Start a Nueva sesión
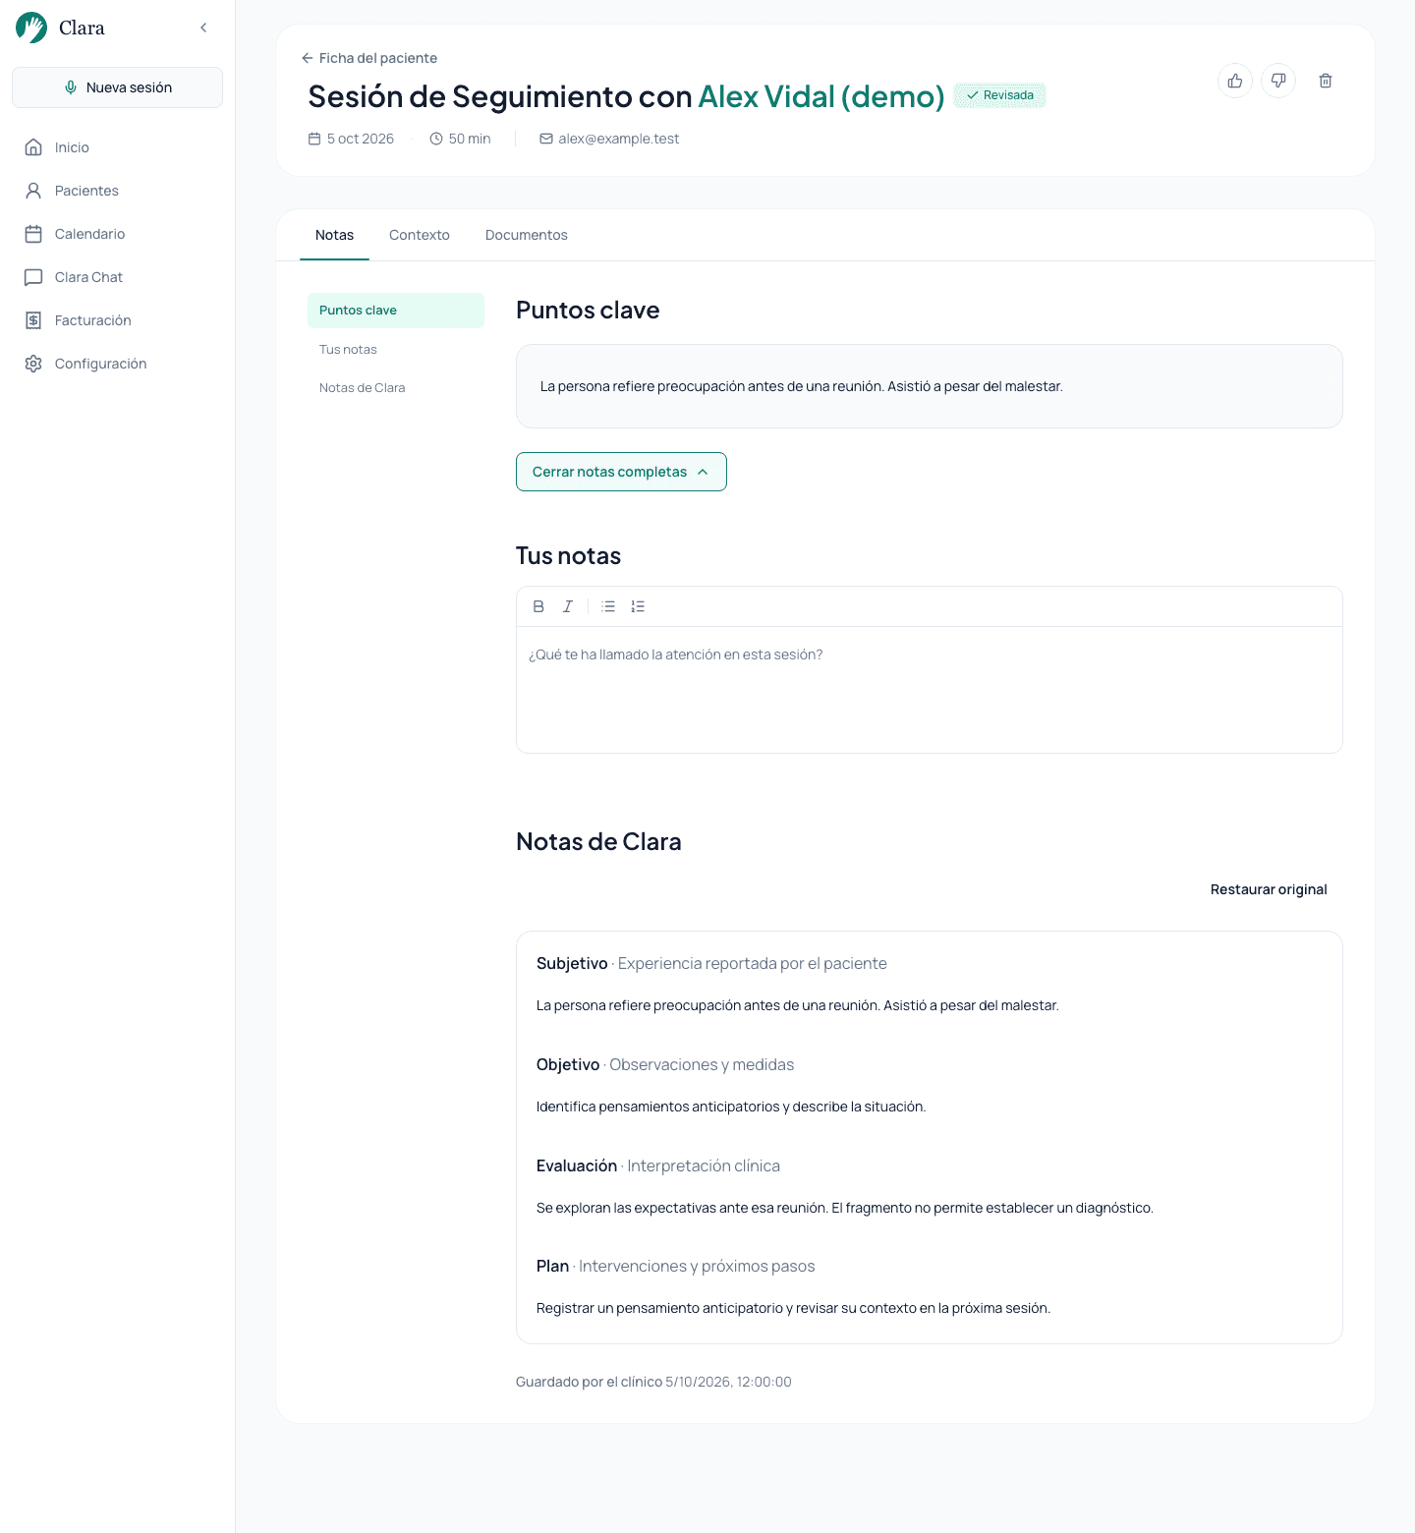Image resolution: width=1415 pixels, height=1533 pixels. click(117, 87)
